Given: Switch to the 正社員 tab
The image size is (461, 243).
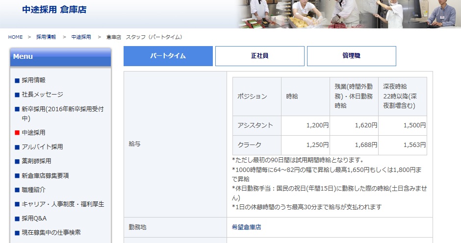Looking at the screenshot, I should click(x=259, y=56).
